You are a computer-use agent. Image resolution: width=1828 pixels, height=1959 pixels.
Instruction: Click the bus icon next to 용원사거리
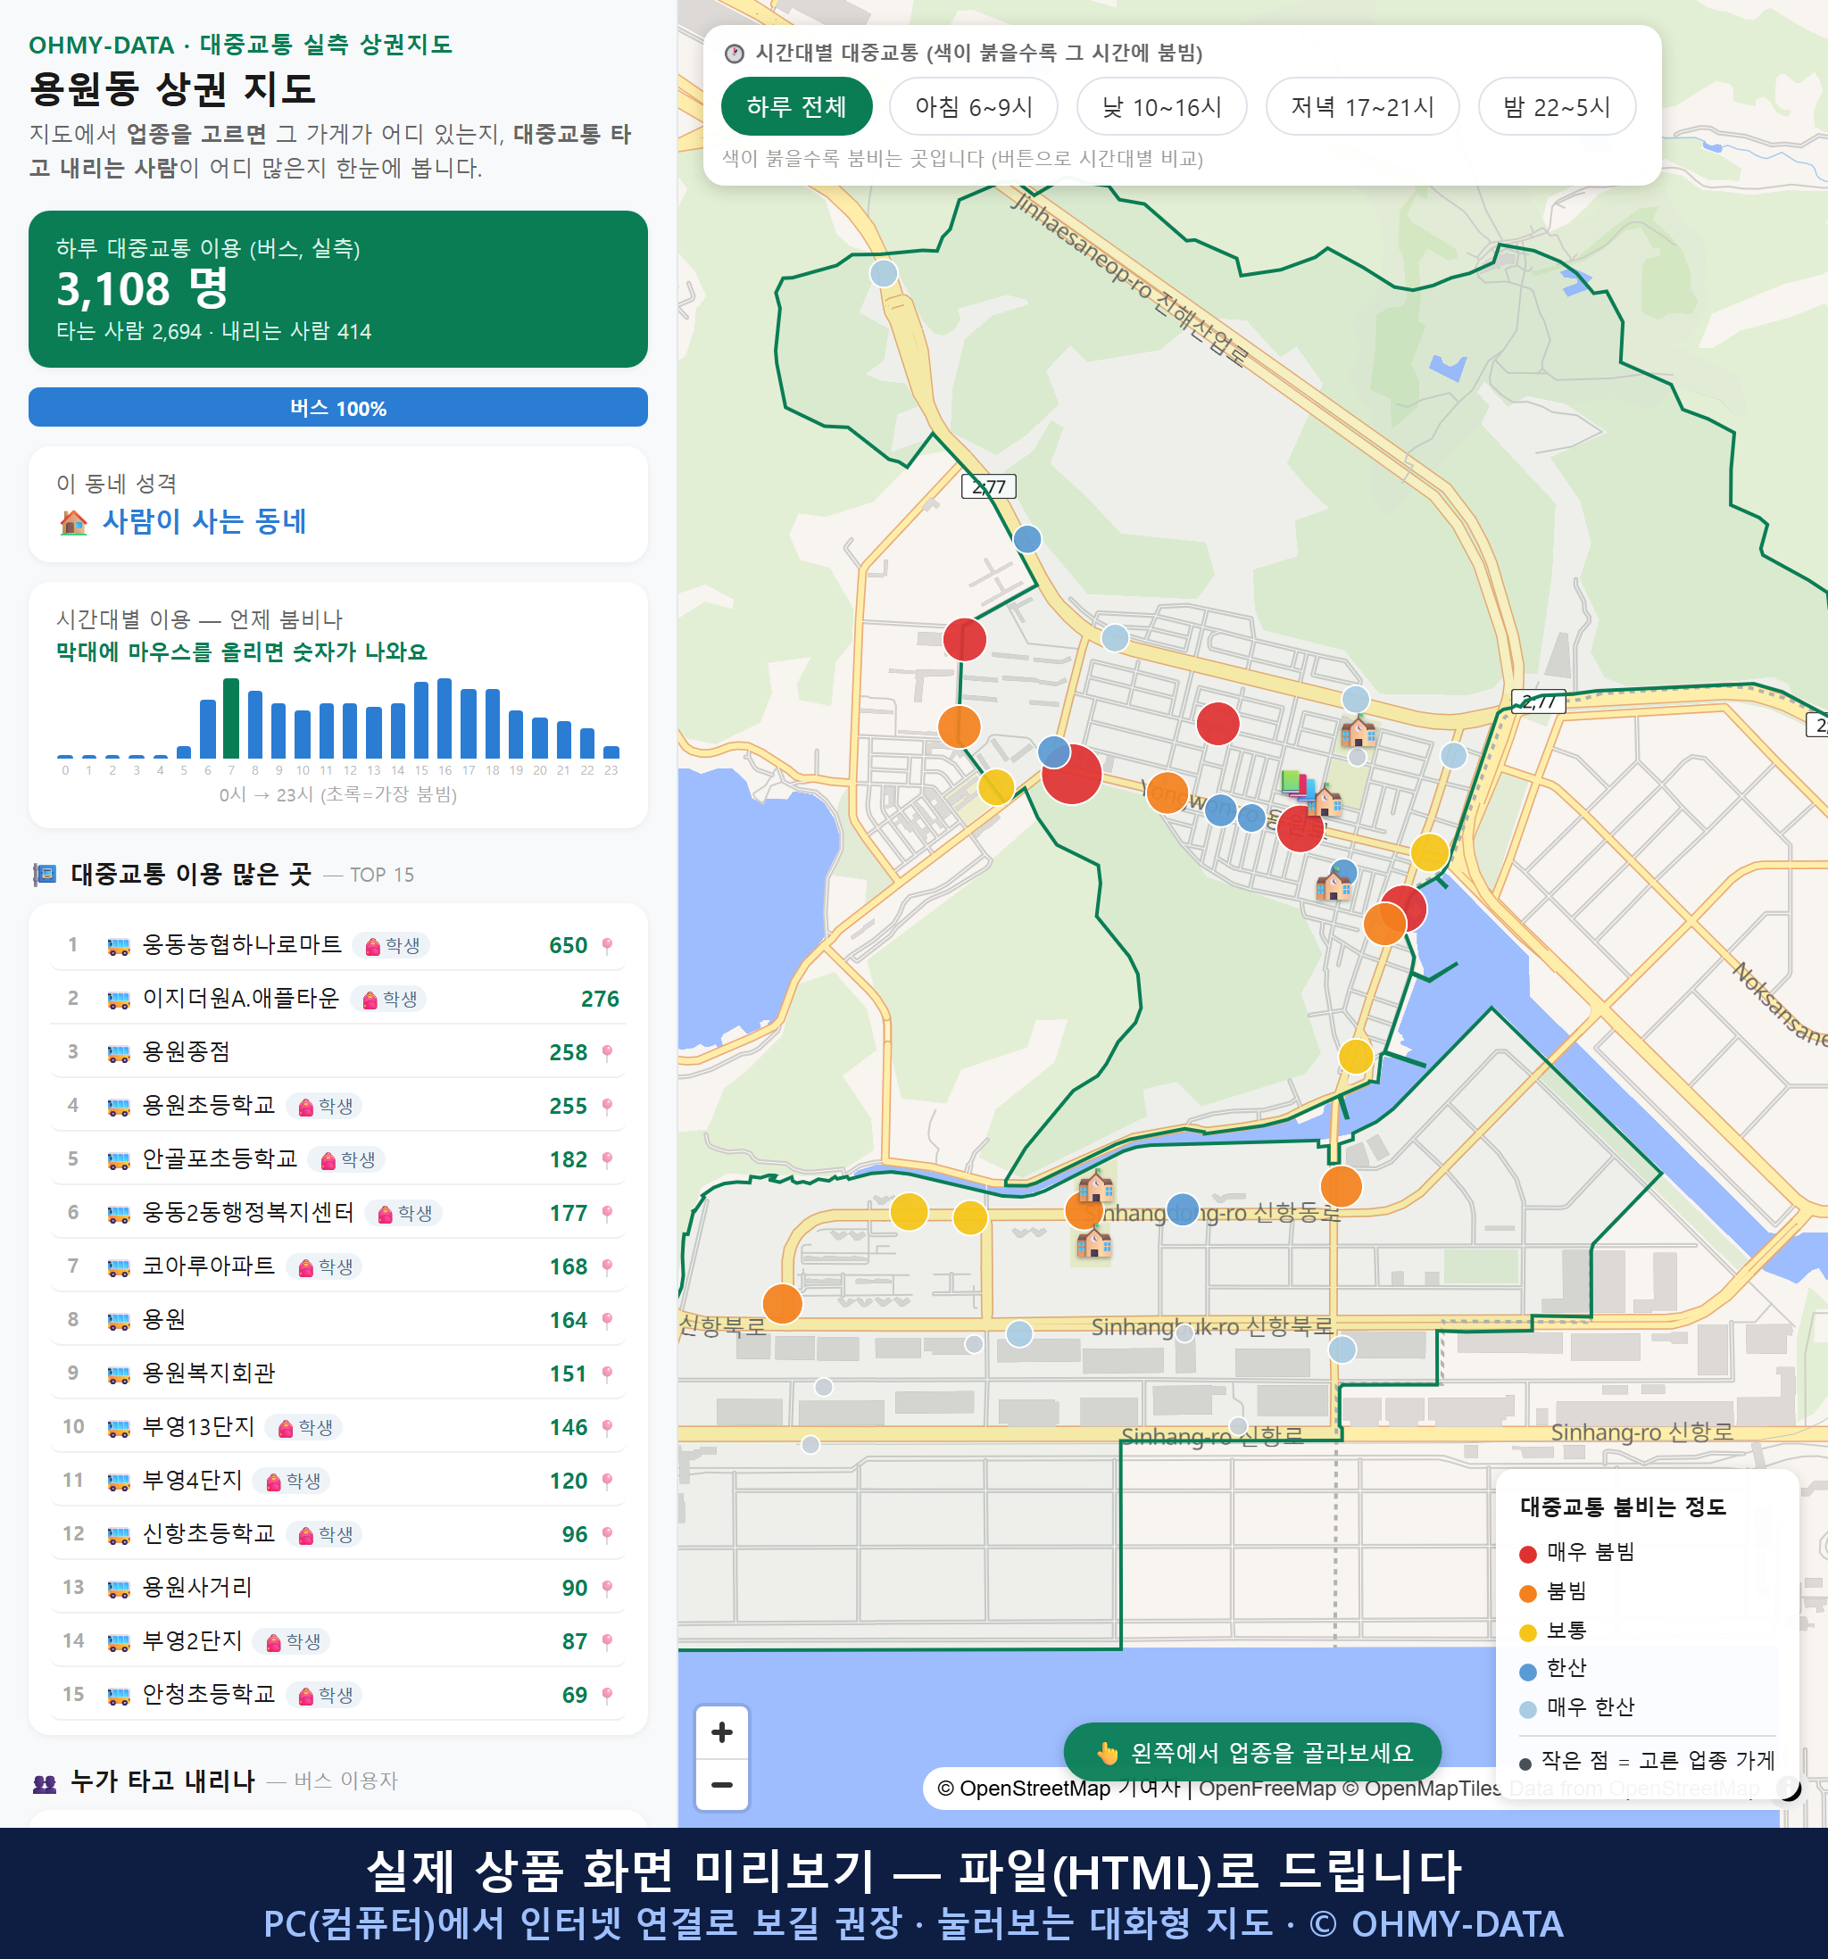pyautogui.click(x=118, y=1589)
